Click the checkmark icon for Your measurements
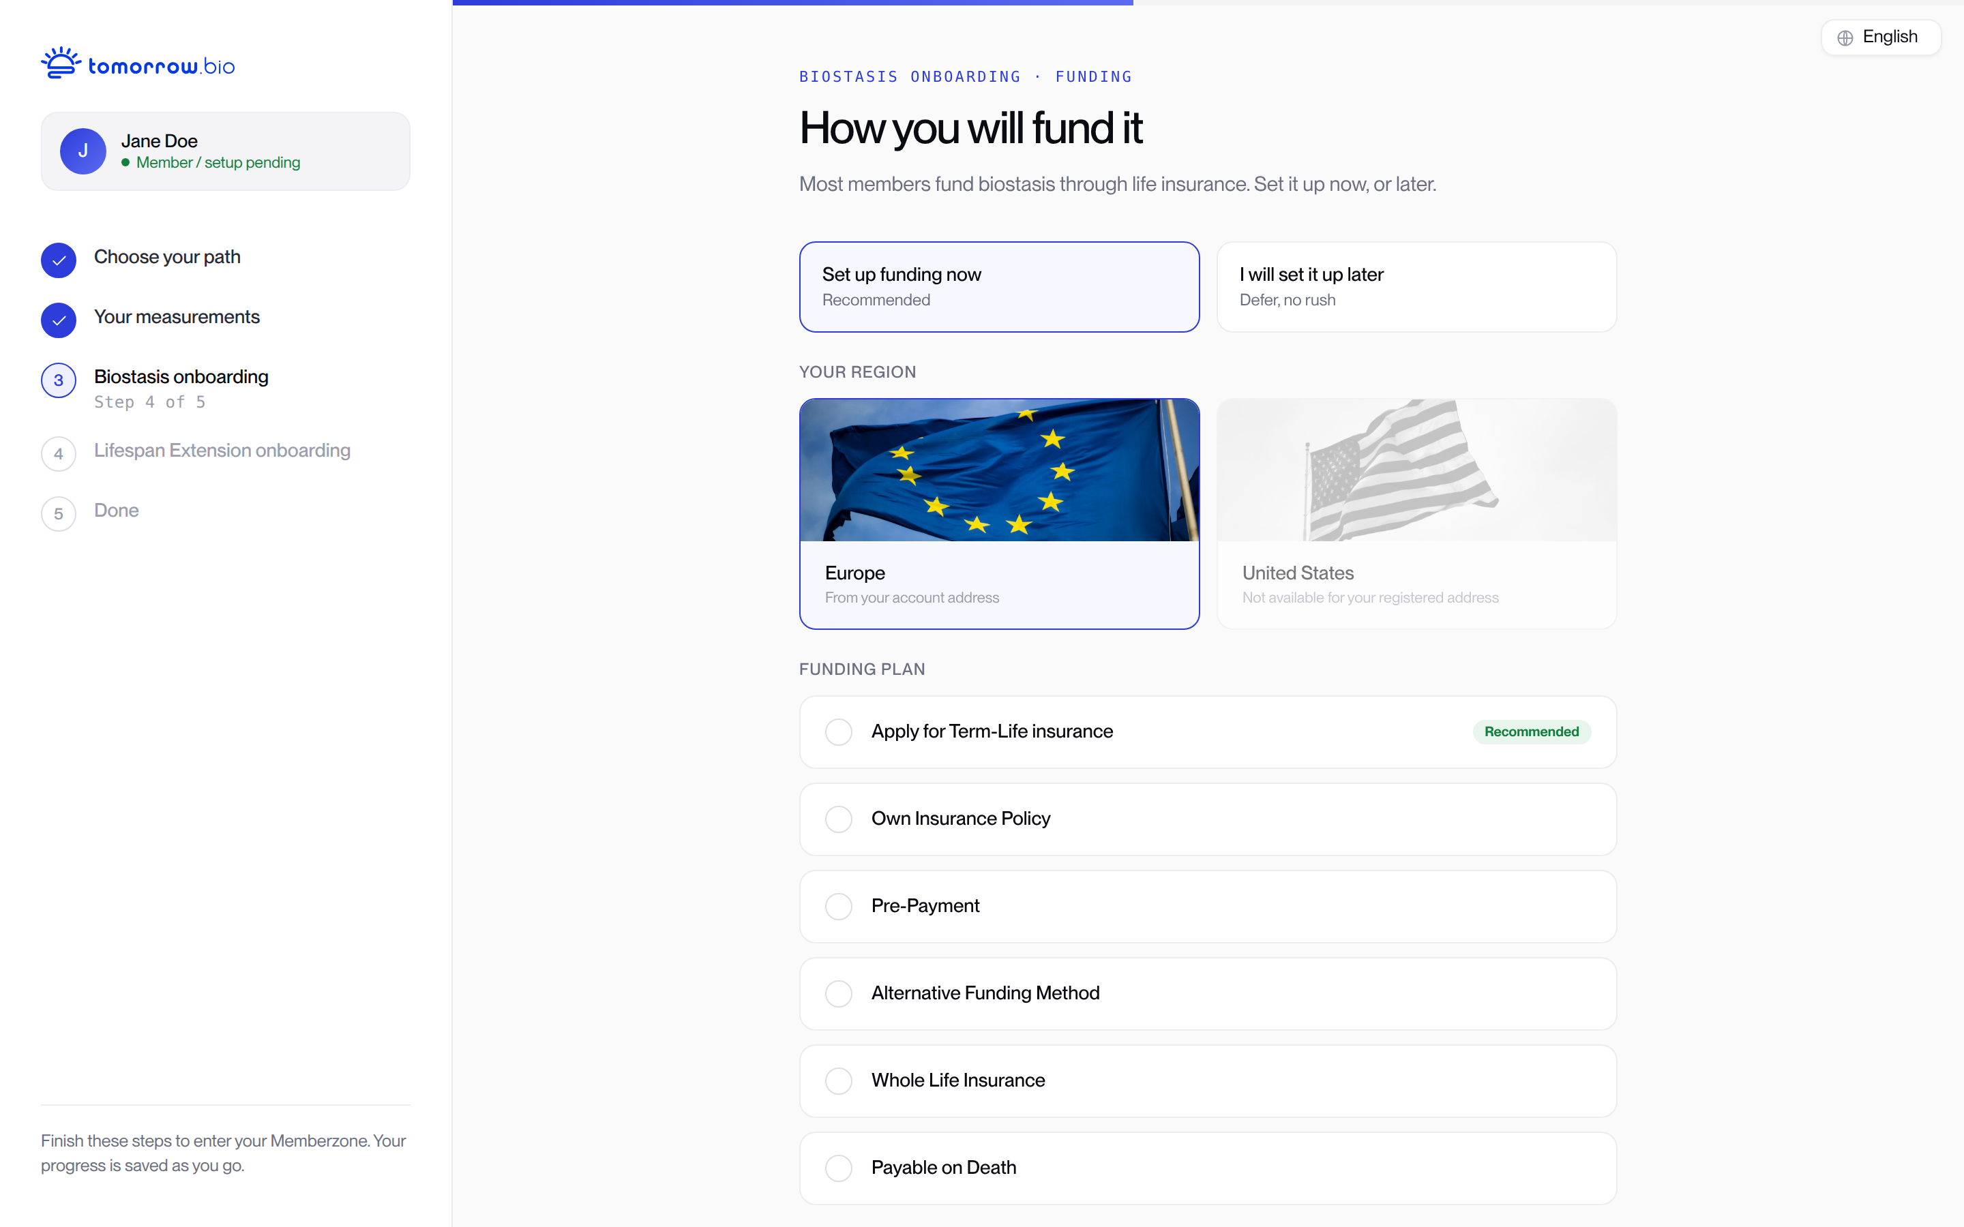Image resolution: width=1964 pixels, height=1227 pixels. point(59,320)
